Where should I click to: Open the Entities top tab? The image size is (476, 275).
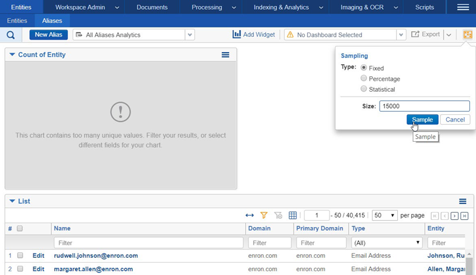[21, 7]
